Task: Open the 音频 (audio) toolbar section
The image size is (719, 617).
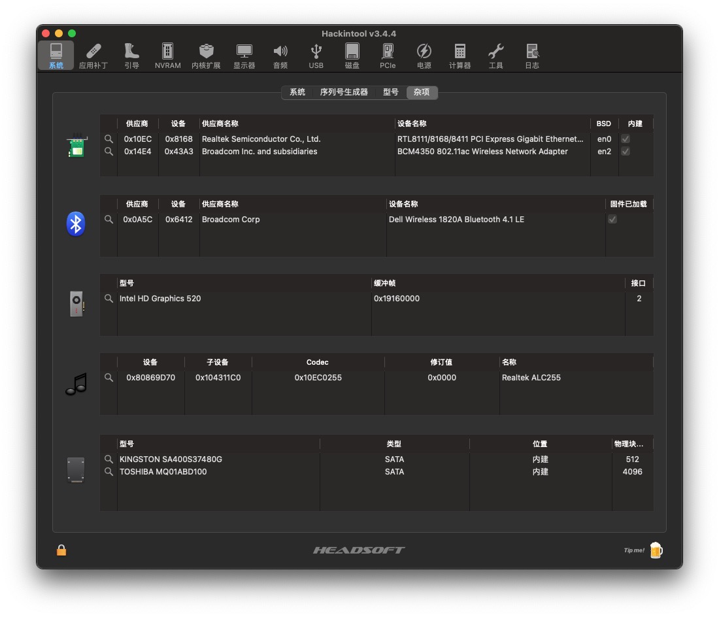Action: click(x=280, y=56)
